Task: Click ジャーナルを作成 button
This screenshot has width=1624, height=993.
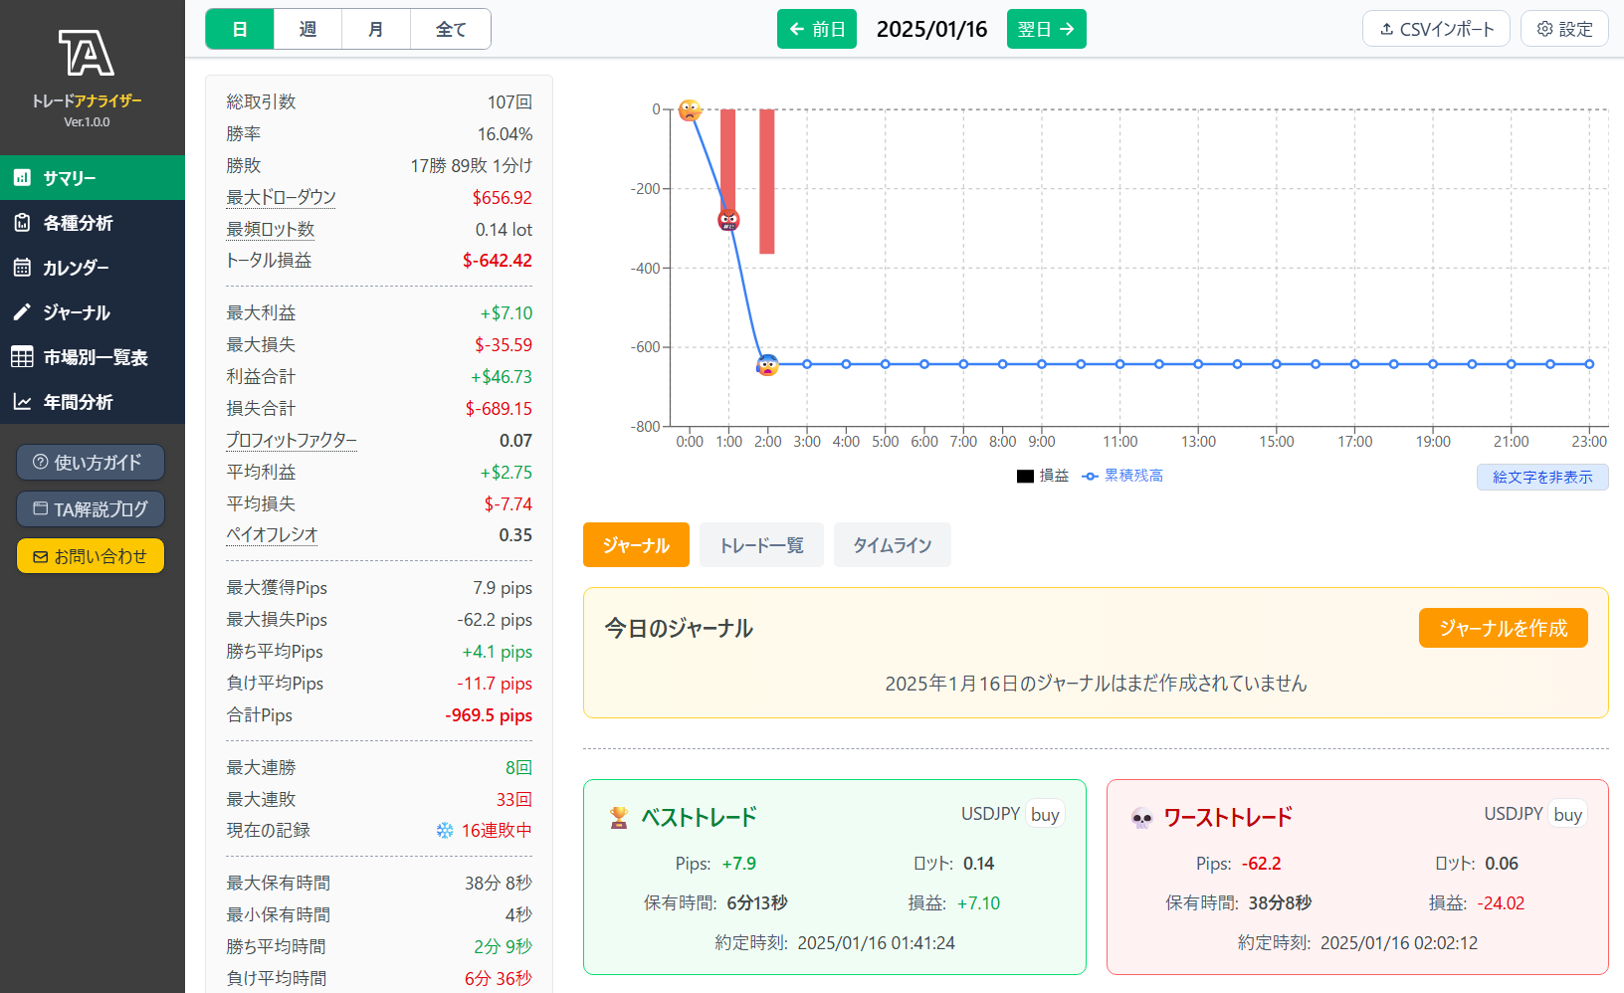Action: pos(1503,628)
